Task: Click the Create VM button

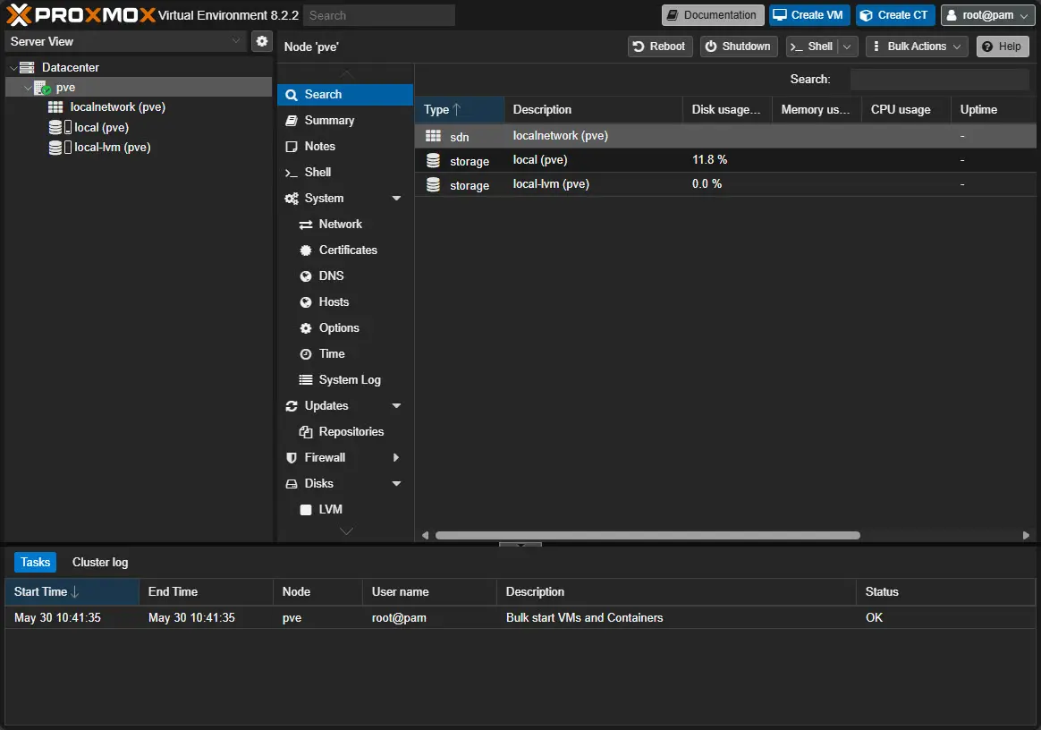Action: (x=808, y=15)
